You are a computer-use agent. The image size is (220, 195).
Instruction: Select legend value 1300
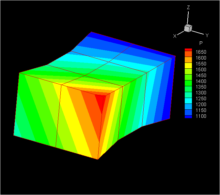pyautogui.click(x=201, y=93)
